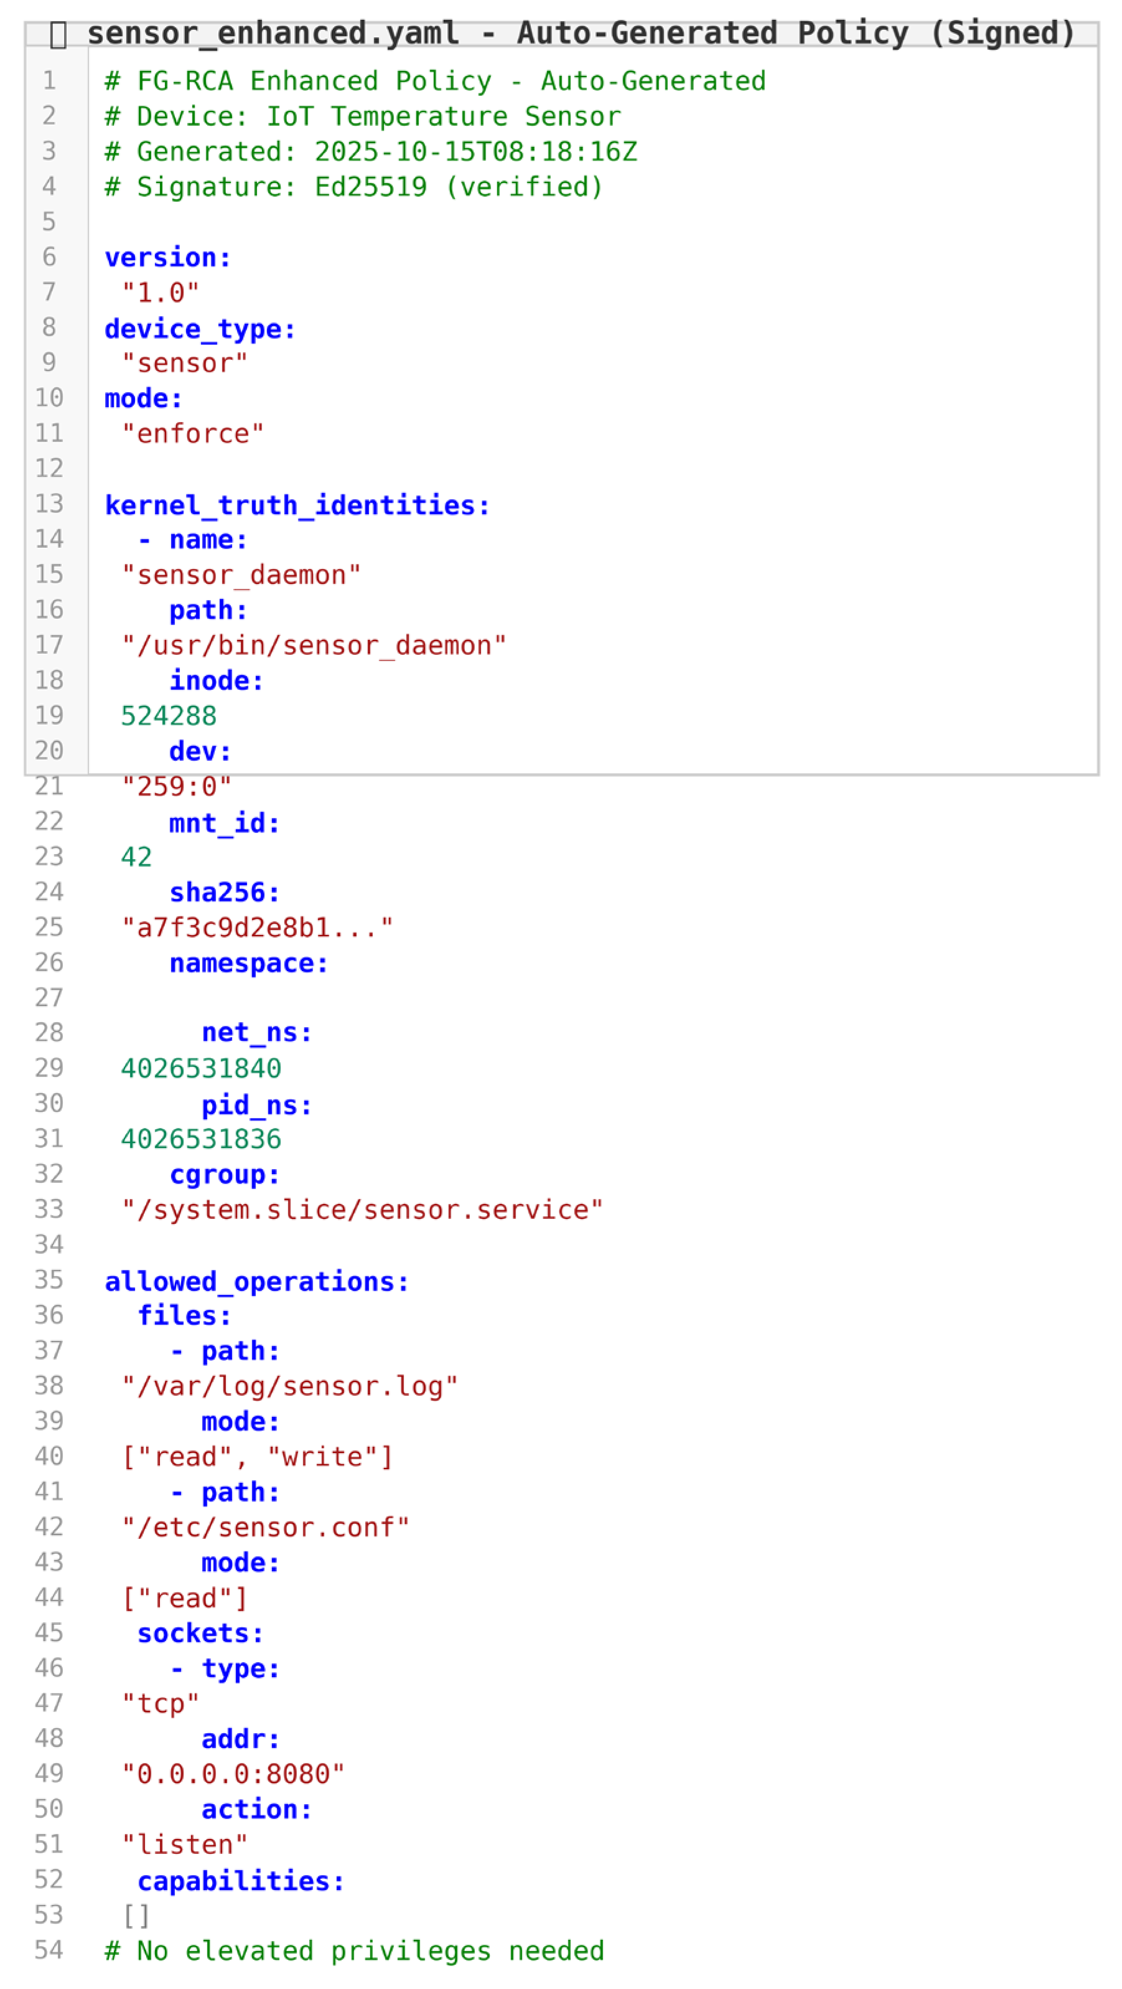Click the inode value 524288
Screen dimensions: 1122x1989
[168, 716]
